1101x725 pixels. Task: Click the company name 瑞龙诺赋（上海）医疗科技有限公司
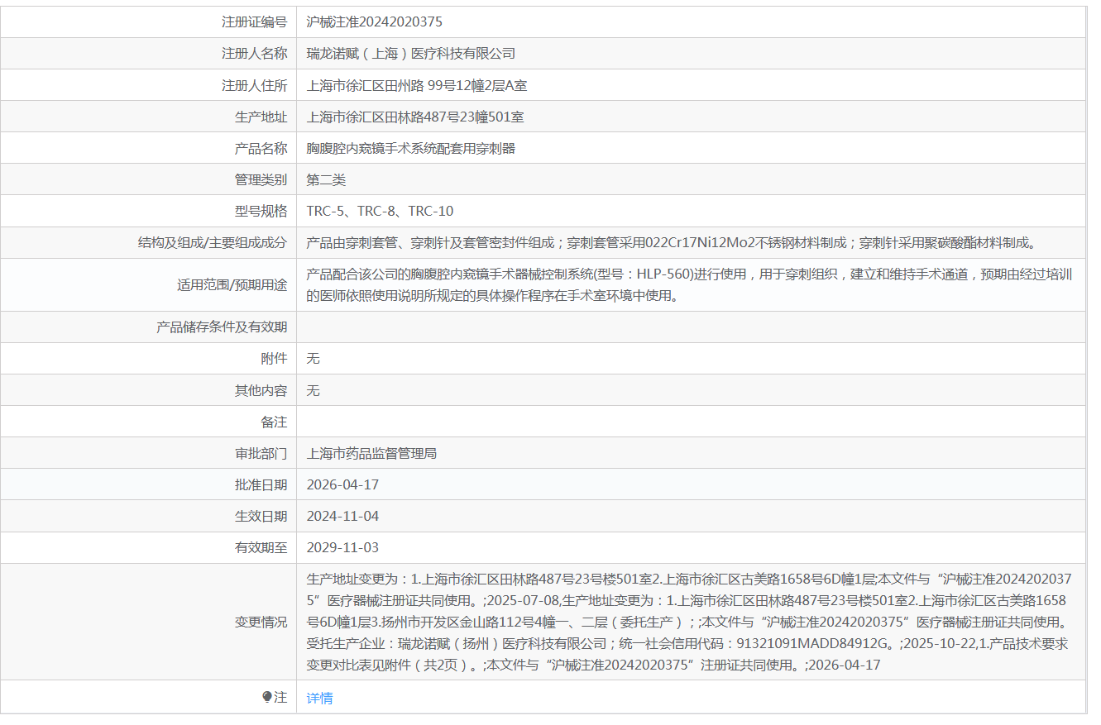[411, 54]
